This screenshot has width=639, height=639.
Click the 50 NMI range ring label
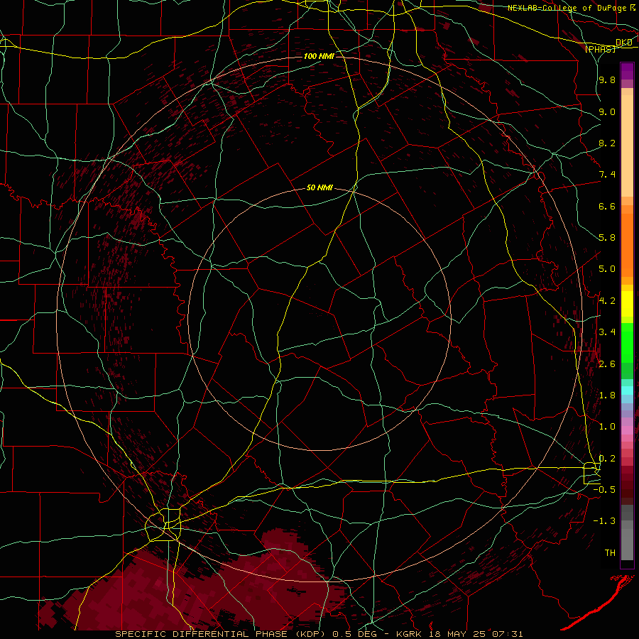click(319, 187)
